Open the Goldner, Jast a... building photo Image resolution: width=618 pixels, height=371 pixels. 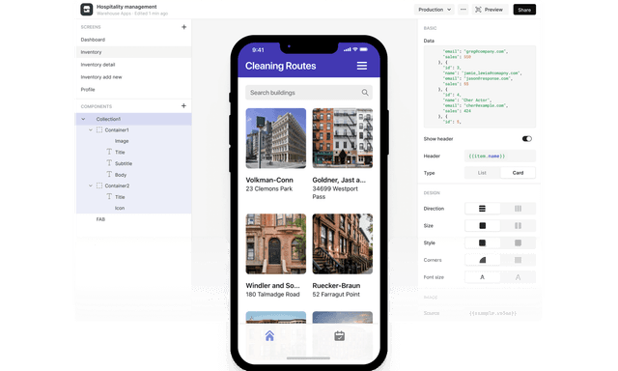pyautogui.click(x=343, y=138)
